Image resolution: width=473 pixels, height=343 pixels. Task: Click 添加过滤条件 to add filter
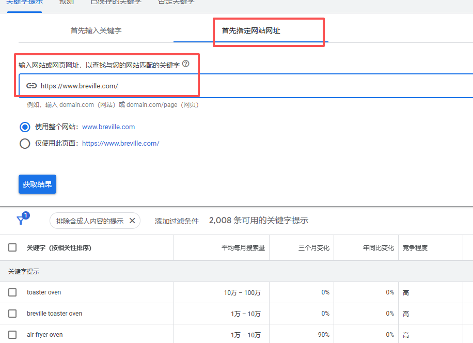[177, 221]
